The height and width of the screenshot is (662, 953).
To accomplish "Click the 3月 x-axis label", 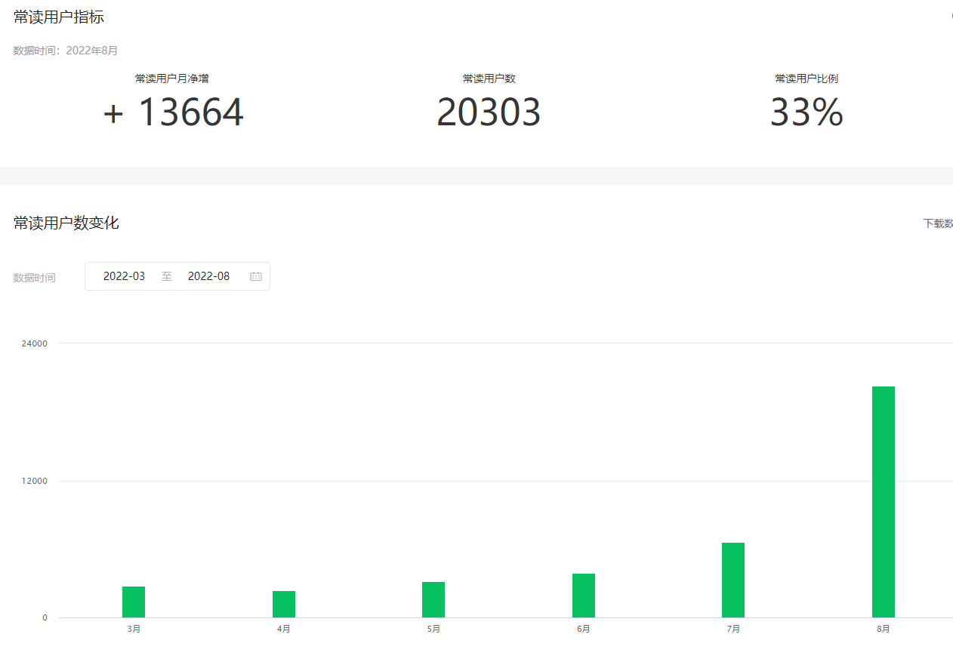I will (x=134, y=629).
